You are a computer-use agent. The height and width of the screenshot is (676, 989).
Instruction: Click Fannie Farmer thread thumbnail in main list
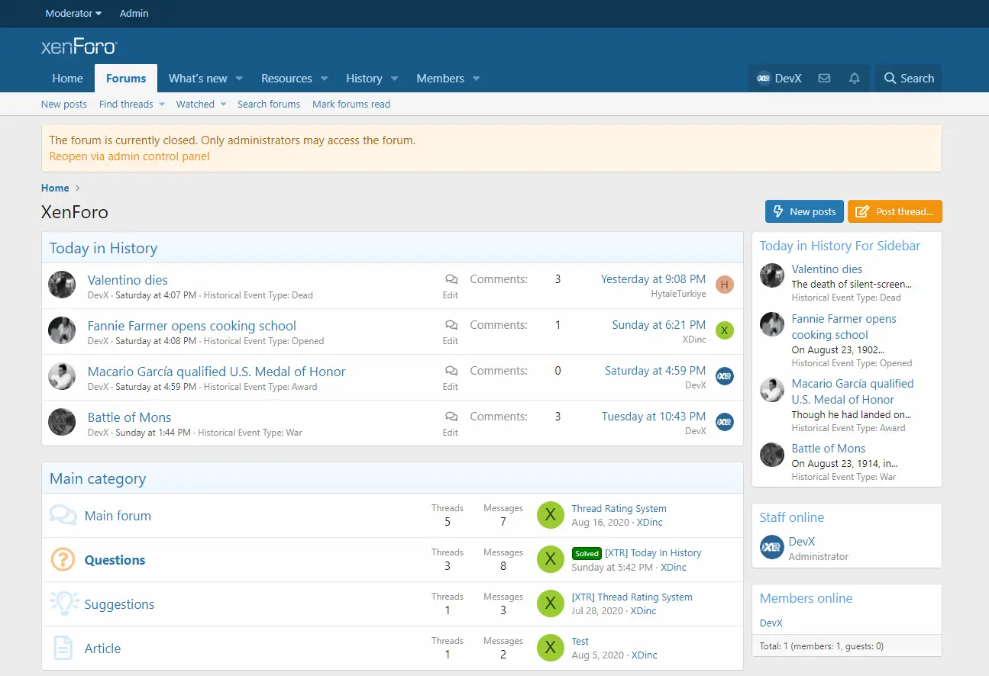click(62, 330)
